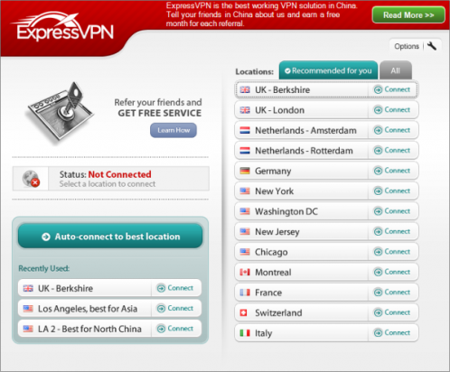Click GET FREE SERVICE referral text

159,113
